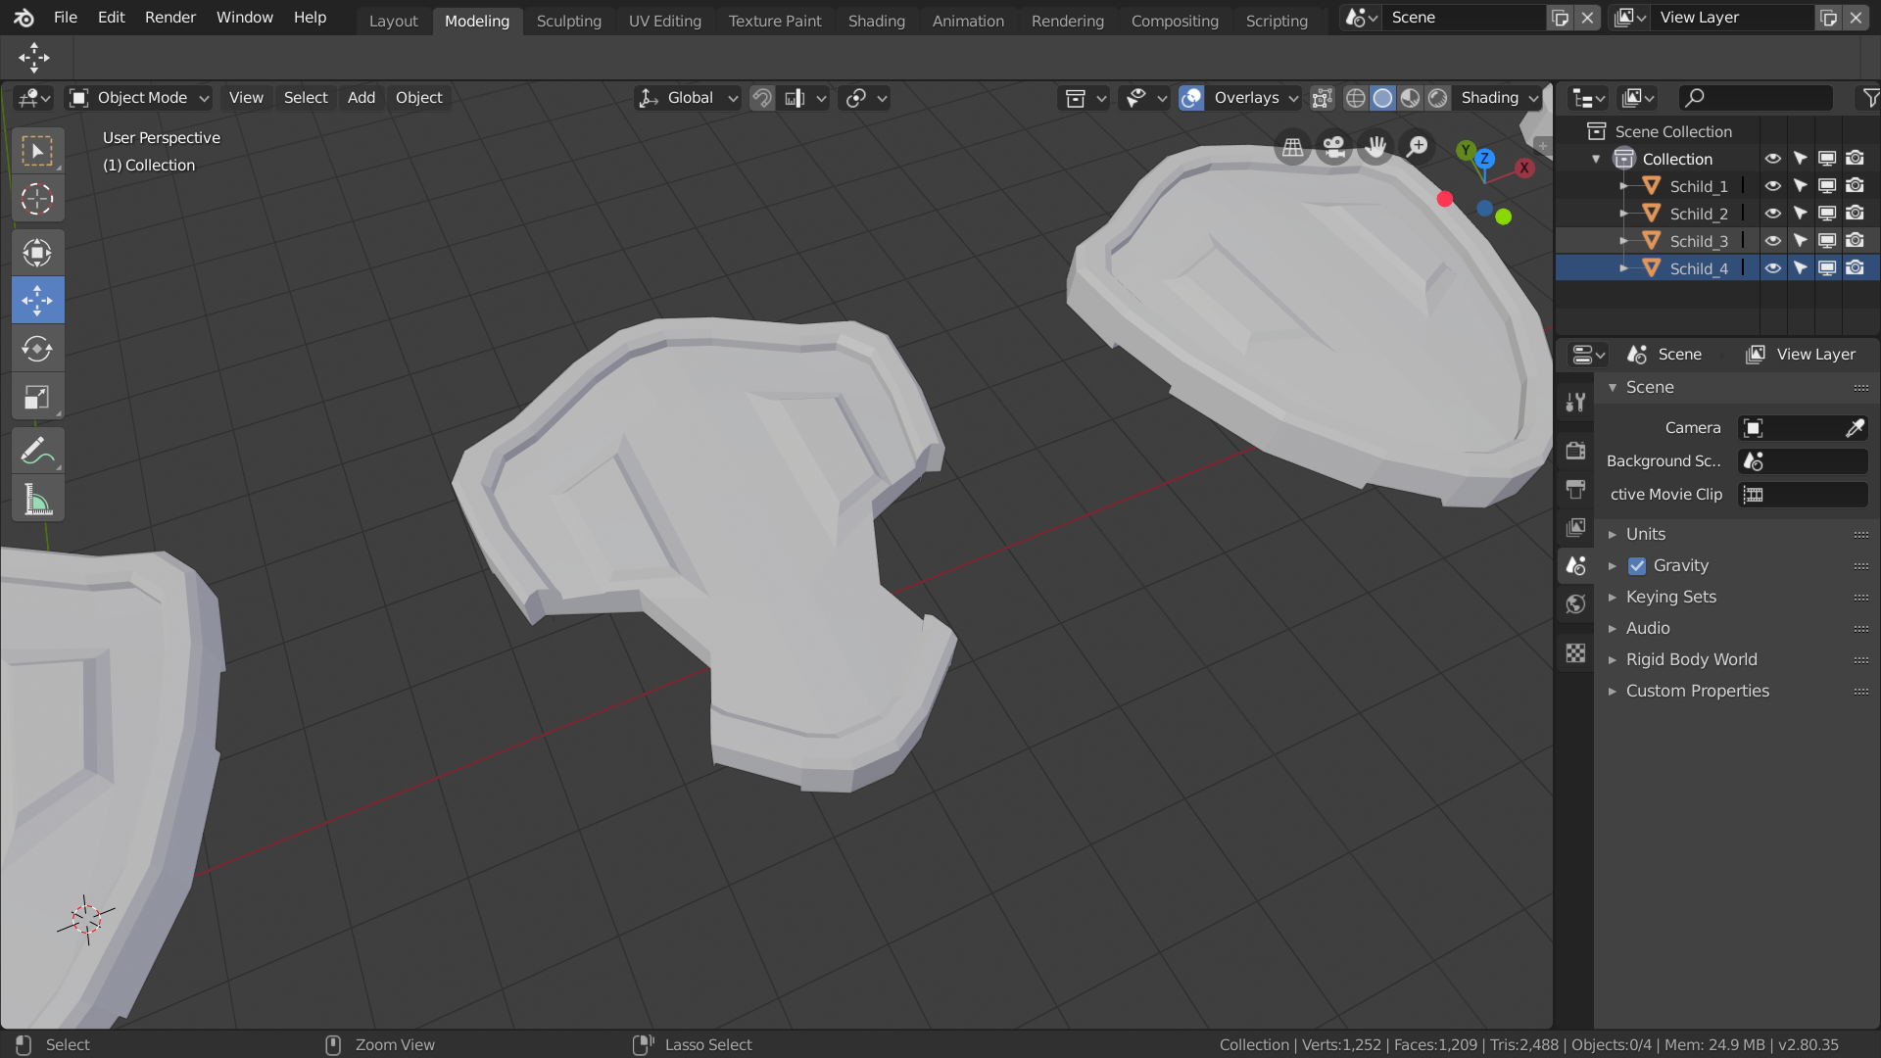Click the zoom view magnifier icon
Screen dimensions: 1881x1058
[x=1418, y=147]
